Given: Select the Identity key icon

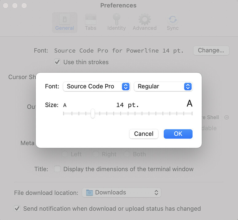Looking at the screenshot, I should pyautogui.click(x=116, y=20).
